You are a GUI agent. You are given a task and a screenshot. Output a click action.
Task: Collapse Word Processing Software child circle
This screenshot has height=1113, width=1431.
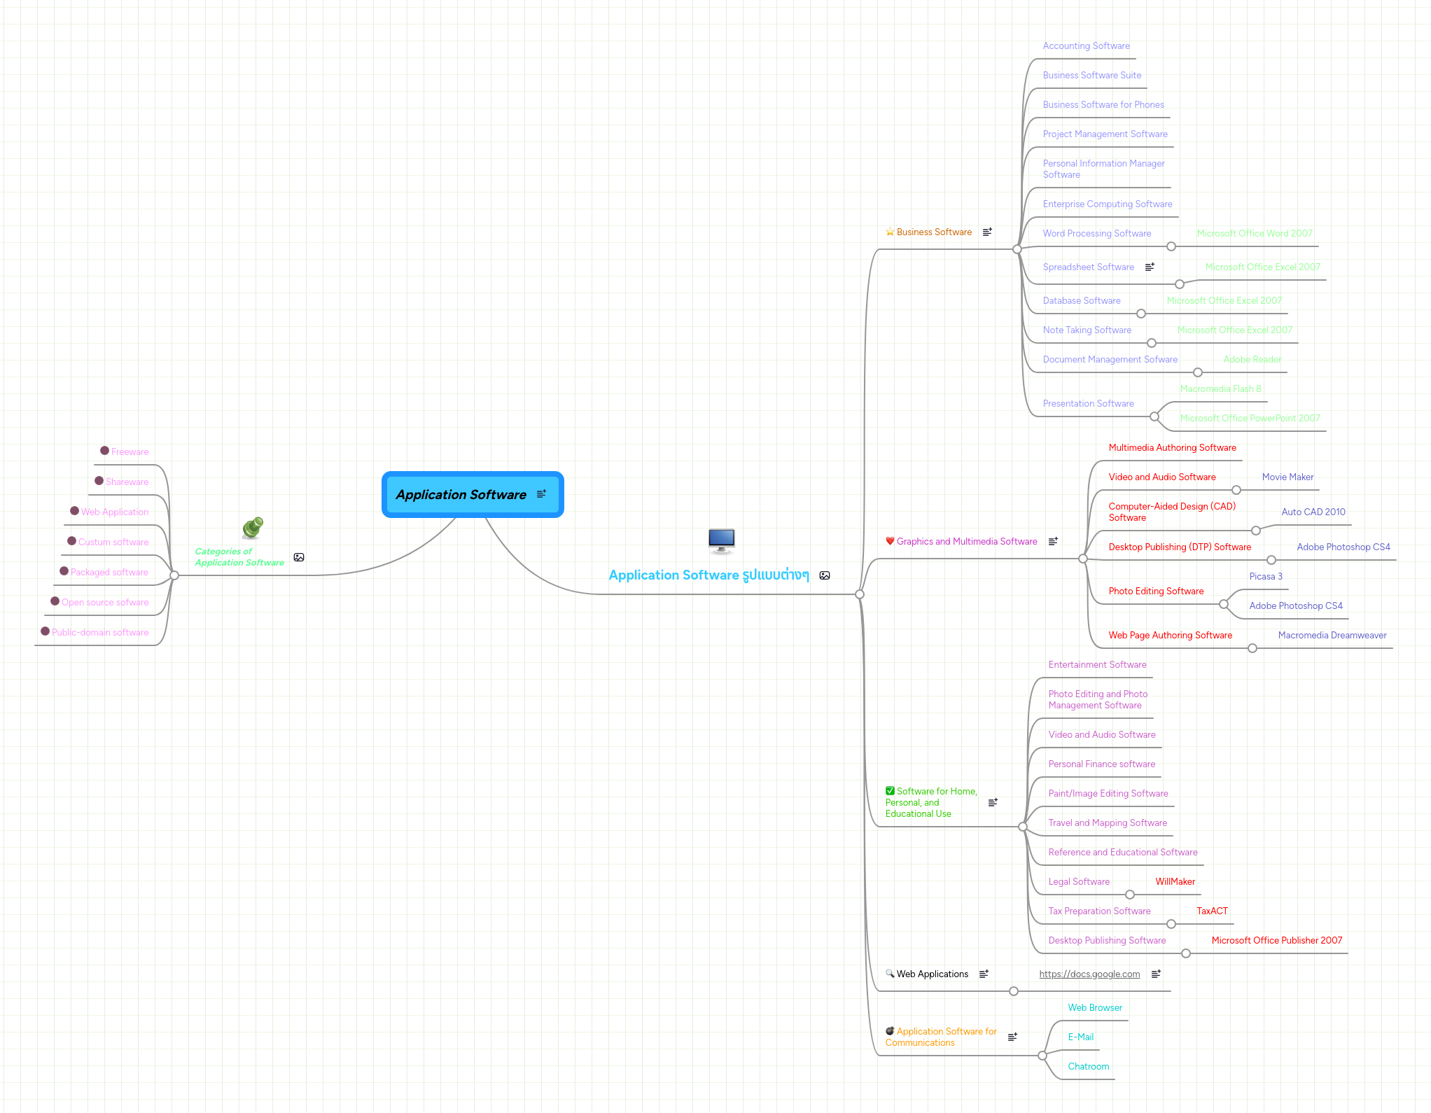click(1171, 246)
